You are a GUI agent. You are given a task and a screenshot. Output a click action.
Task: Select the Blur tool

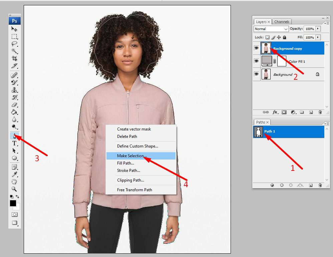[x=14, y=119]
